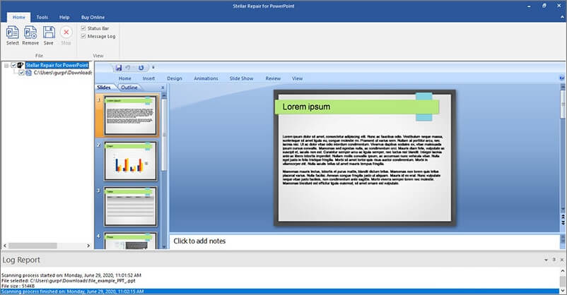
Task: Click the thumbnail pane scroll down arrow
Action: (164, 246)
